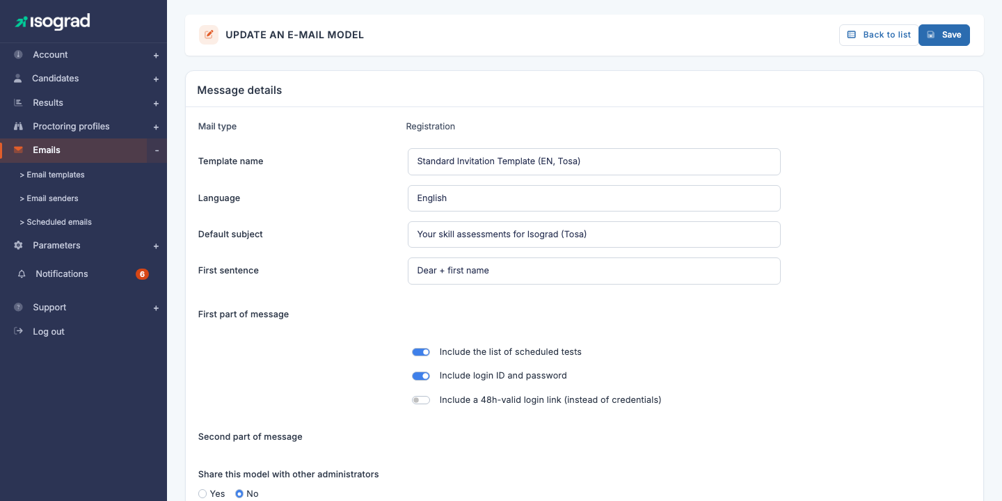Image resolution: width=1002 pixels, height=501 pixels.
Task: Open the Results menu
Action: tap(48, 102)
